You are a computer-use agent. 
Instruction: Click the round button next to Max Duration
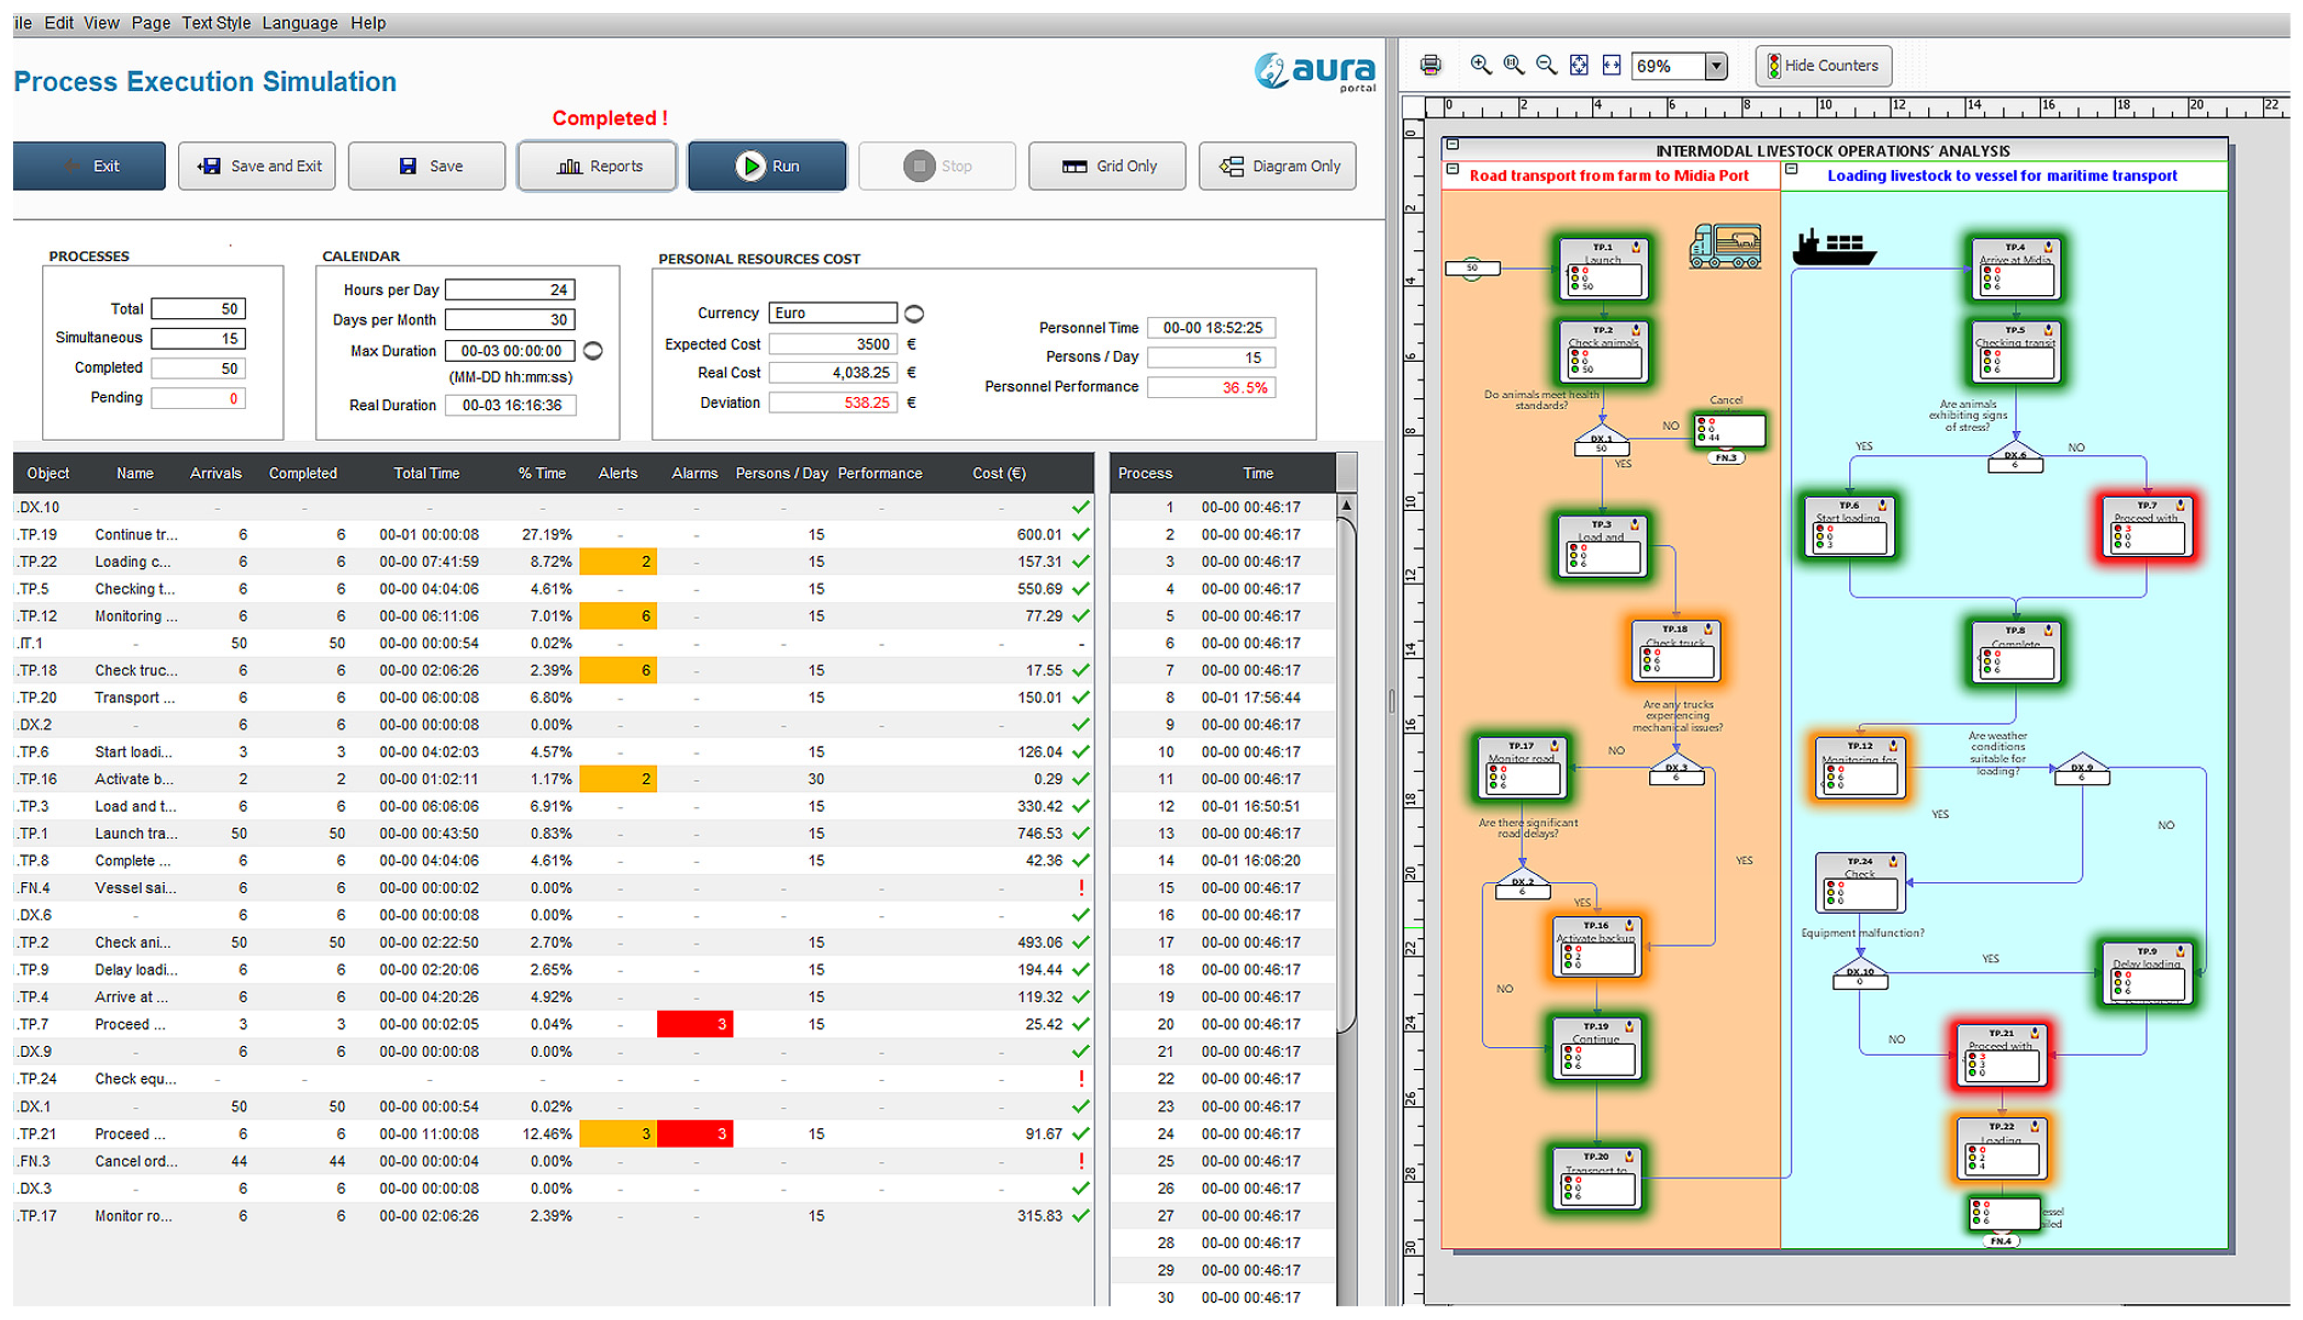[x=593, y=351]
